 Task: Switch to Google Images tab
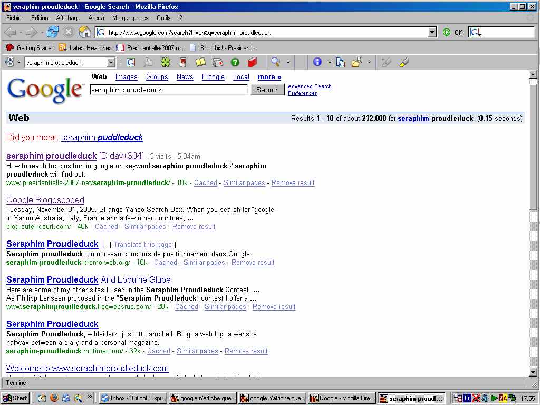tap(127, 77)
